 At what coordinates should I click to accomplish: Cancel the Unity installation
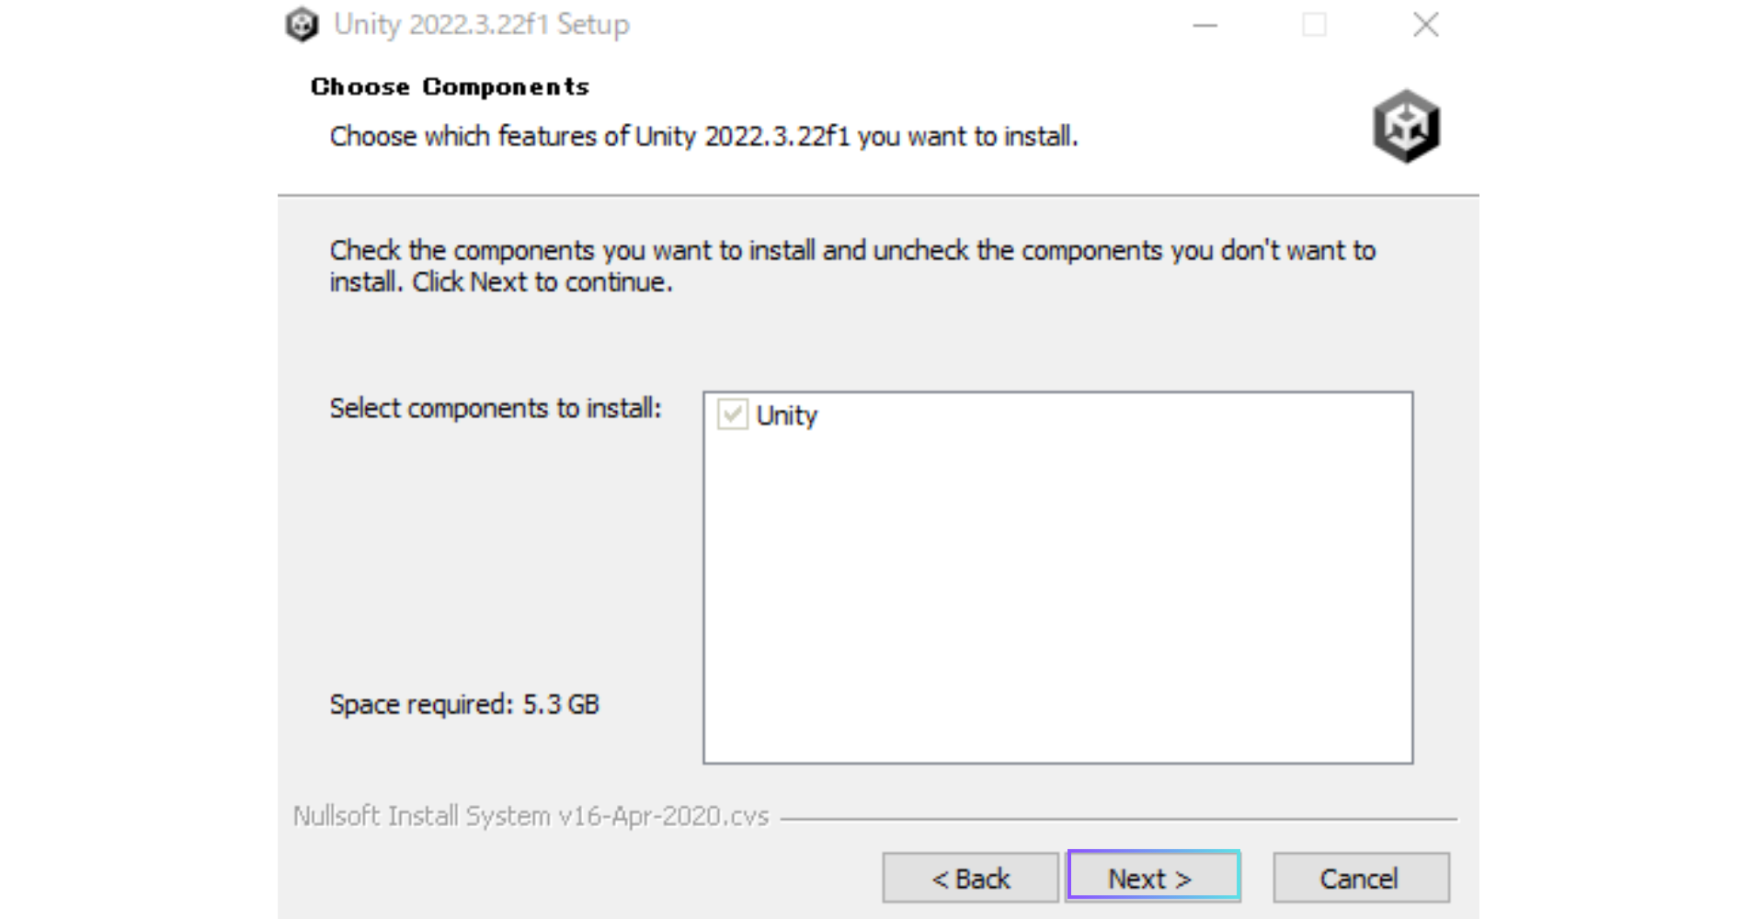point(1360,879)
